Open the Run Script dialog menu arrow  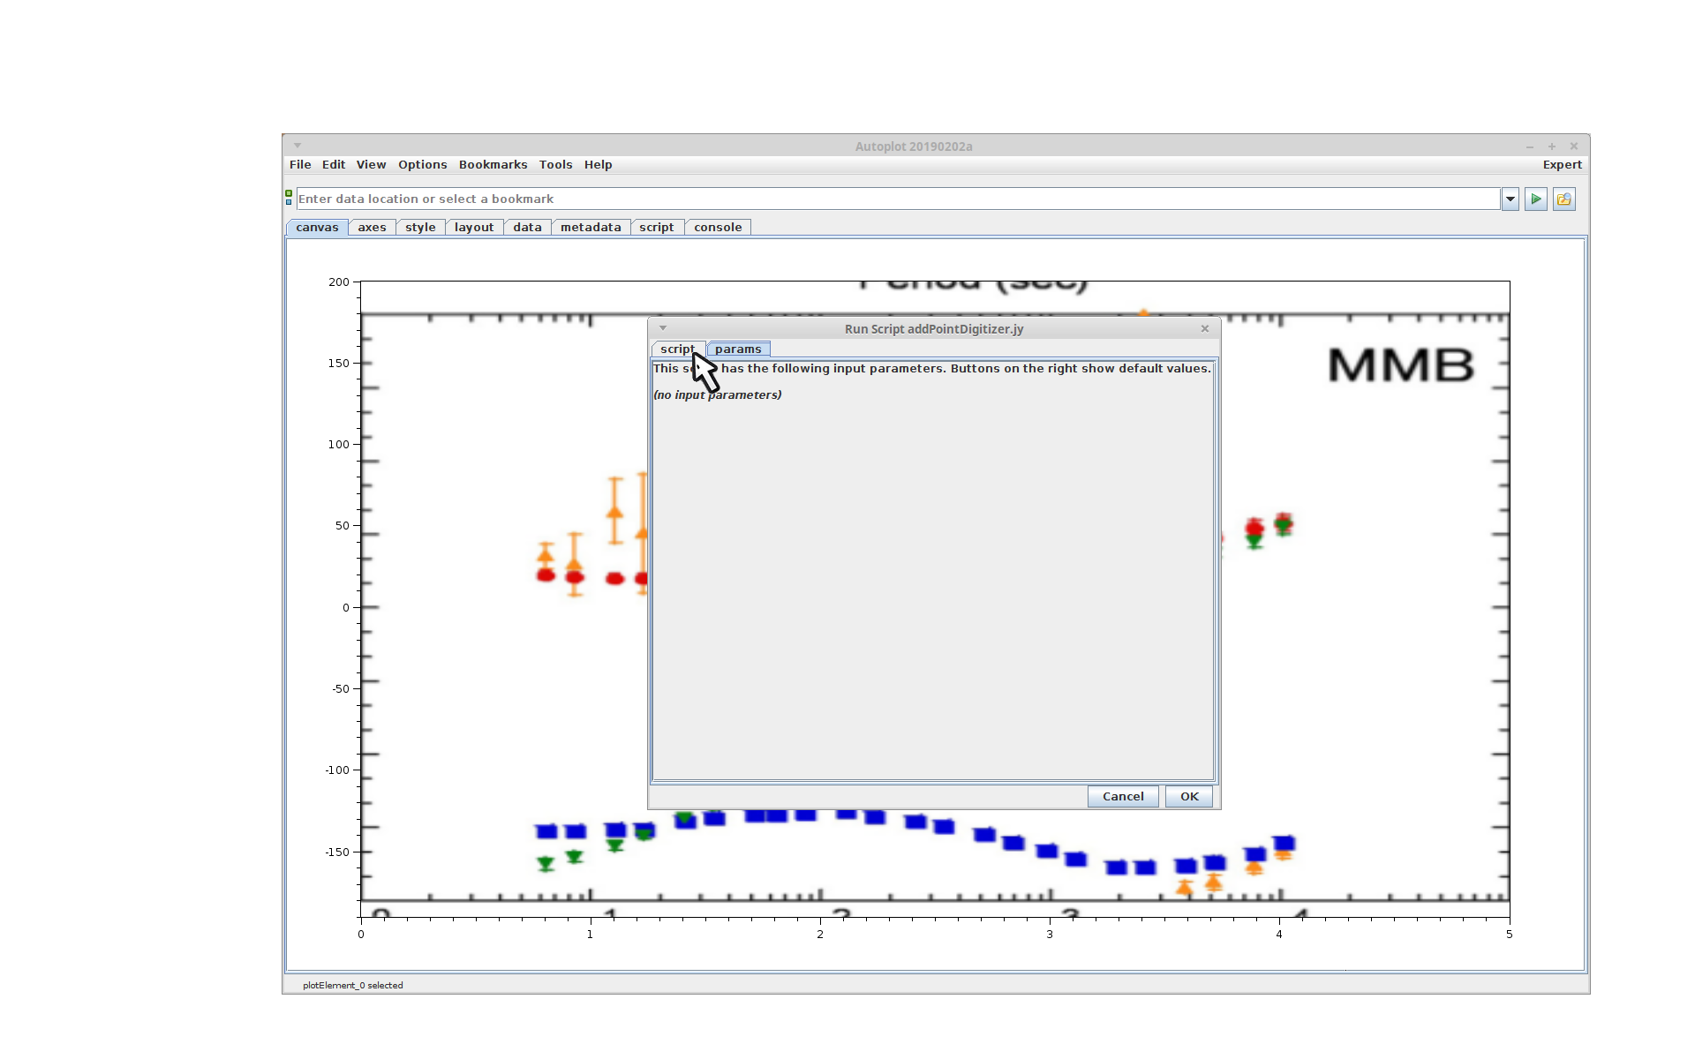pos(663,328)
